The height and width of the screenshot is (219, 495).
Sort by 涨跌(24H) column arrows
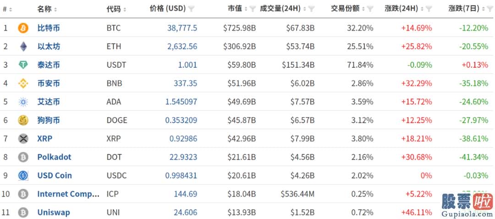click(422, 9)
